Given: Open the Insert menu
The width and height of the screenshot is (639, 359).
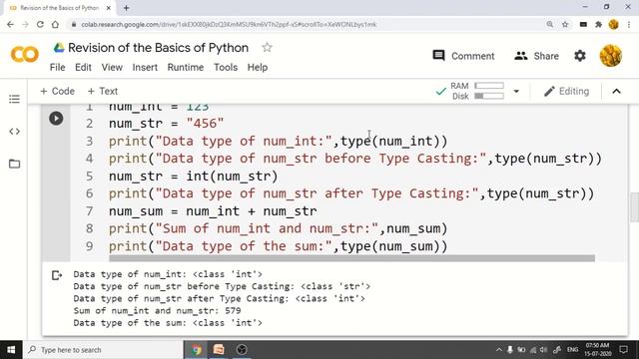Looking at the screenshot, I should 145,67.
